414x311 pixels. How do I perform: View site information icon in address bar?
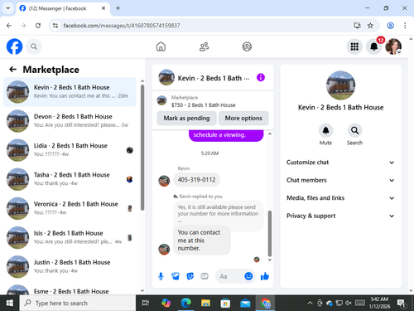pos(55,26)
